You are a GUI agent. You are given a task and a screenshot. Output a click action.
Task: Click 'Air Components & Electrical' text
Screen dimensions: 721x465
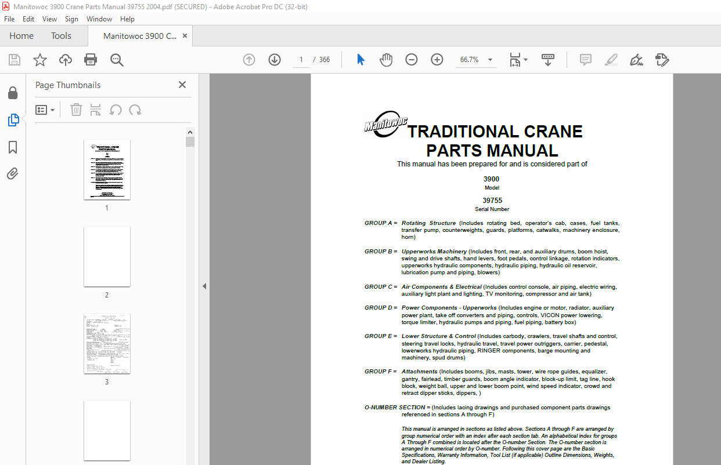(442, 287)
